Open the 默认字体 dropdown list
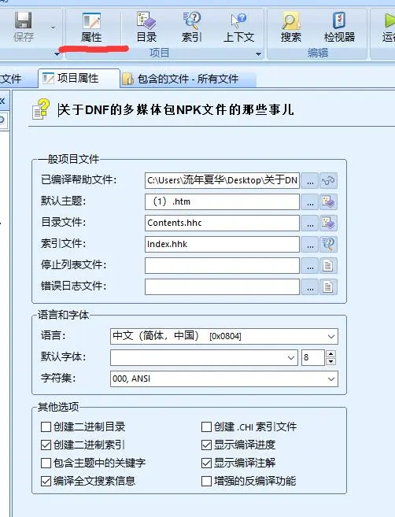This screenshot has height=517, width=395. pos(204,358)
